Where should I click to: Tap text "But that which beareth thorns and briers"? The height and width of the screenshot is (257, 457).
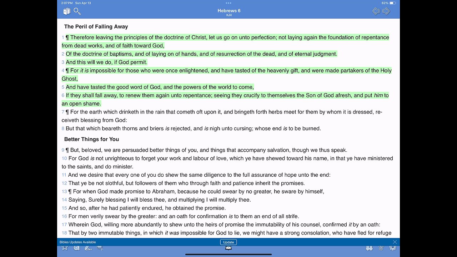115,128
